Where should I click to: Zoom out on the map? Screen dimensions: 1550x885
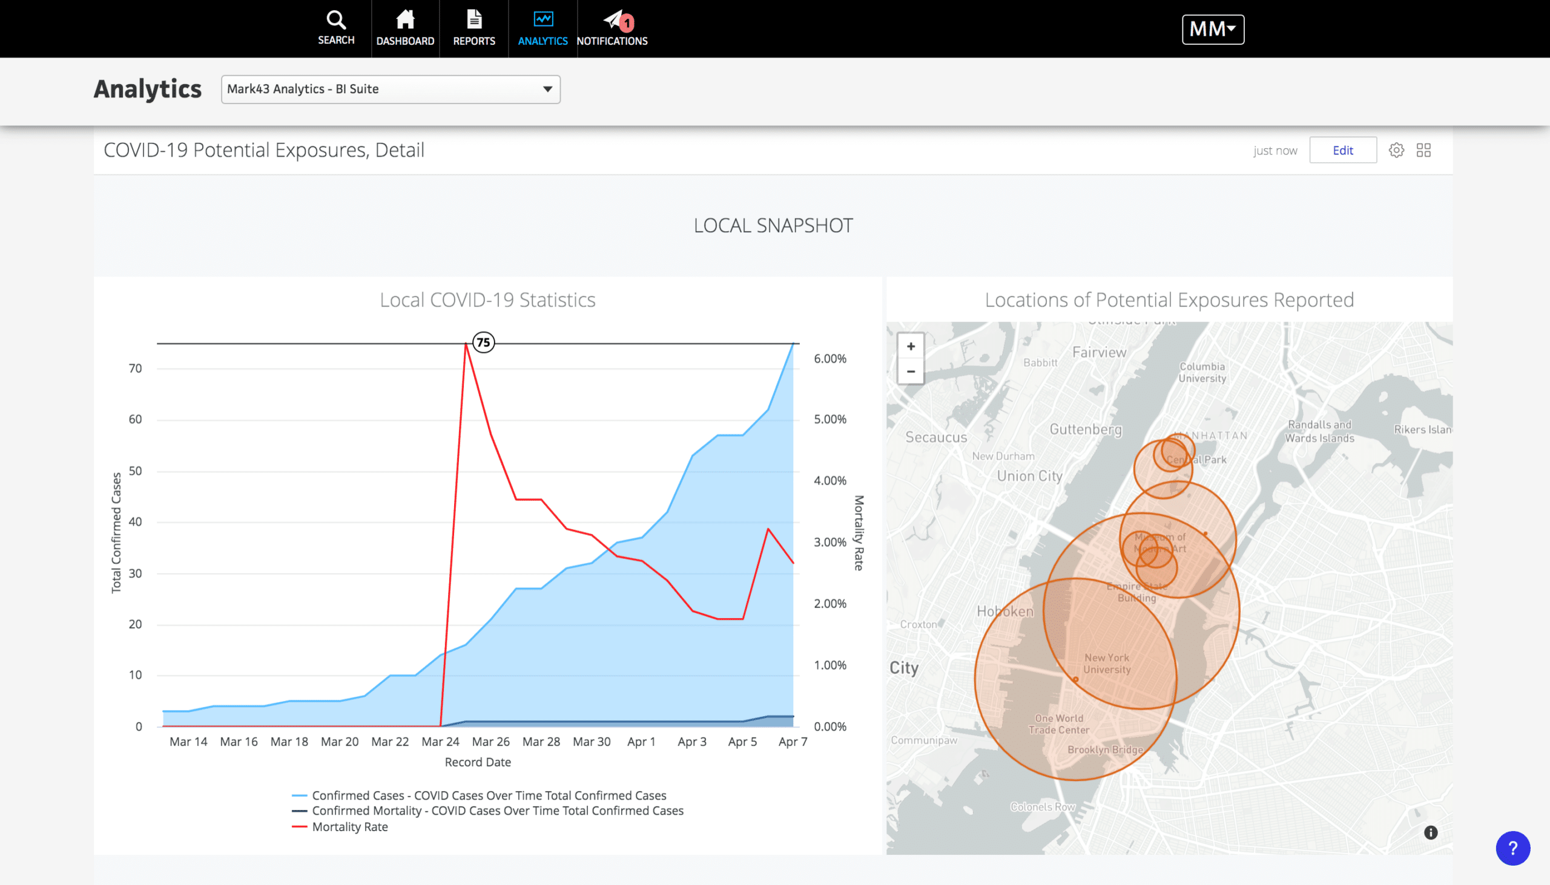[911, 371]
